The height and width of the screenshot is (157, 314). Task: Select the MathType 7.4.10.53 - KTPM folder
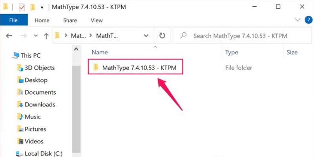135,67
